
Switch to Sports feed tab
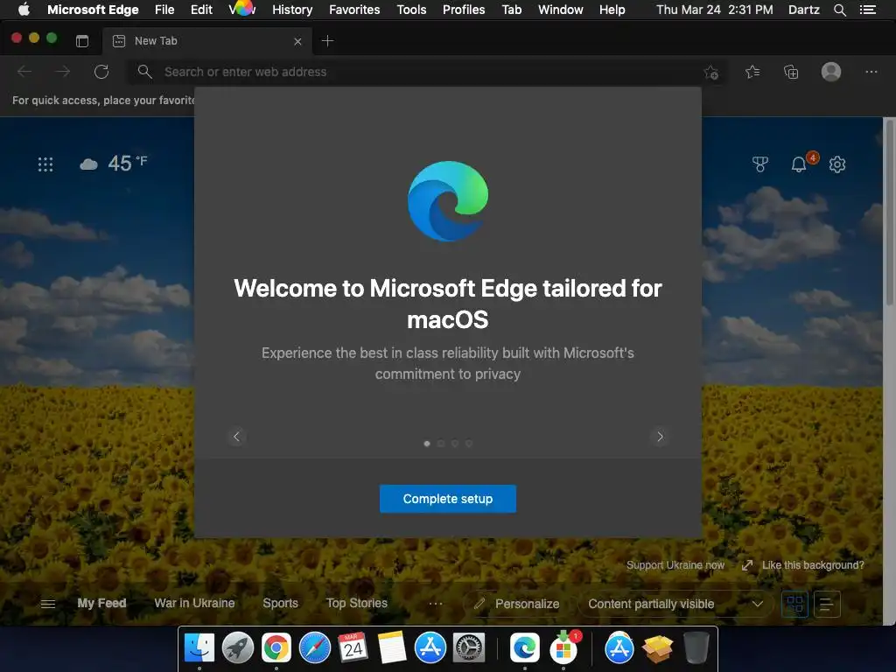pyautogui.click(x=280, y=603)
